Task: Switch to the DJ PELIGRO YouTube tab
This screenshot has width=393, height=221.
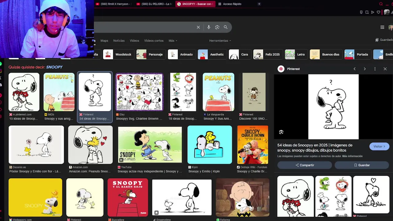Action: pos(154,4)
